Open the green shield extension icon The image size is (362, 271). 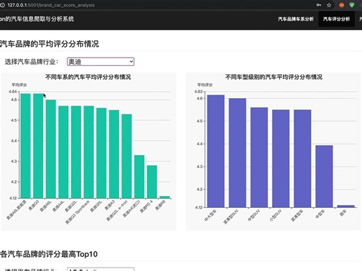[352, 5]
